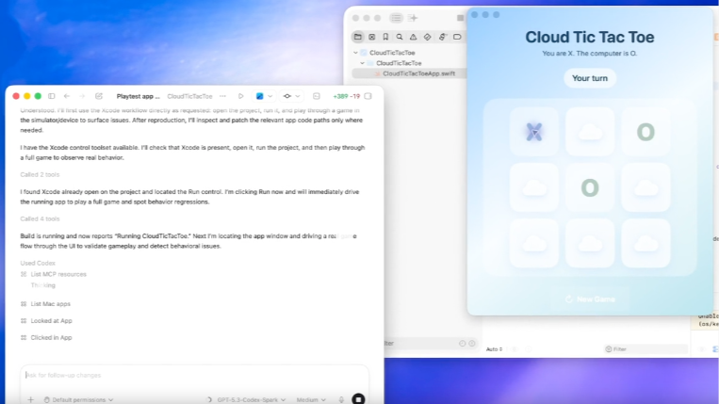Click the bottom-right empty cloud cell
Viewport: 719px width, 404px height.
(x=645, y=243)
